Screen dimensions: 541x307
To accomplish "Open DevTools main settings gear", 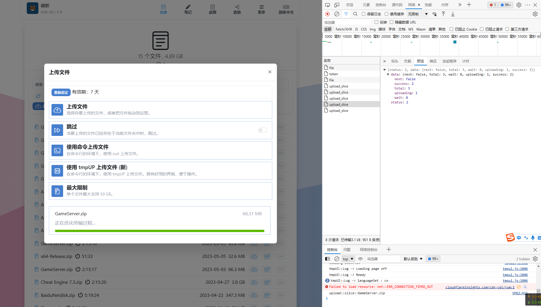I will coord(519,5).
